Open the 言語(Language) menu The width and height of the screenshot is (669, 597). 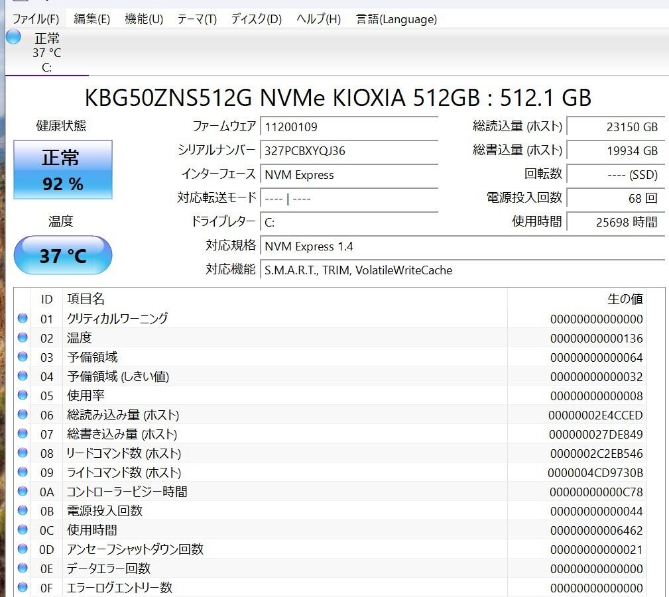396,19
